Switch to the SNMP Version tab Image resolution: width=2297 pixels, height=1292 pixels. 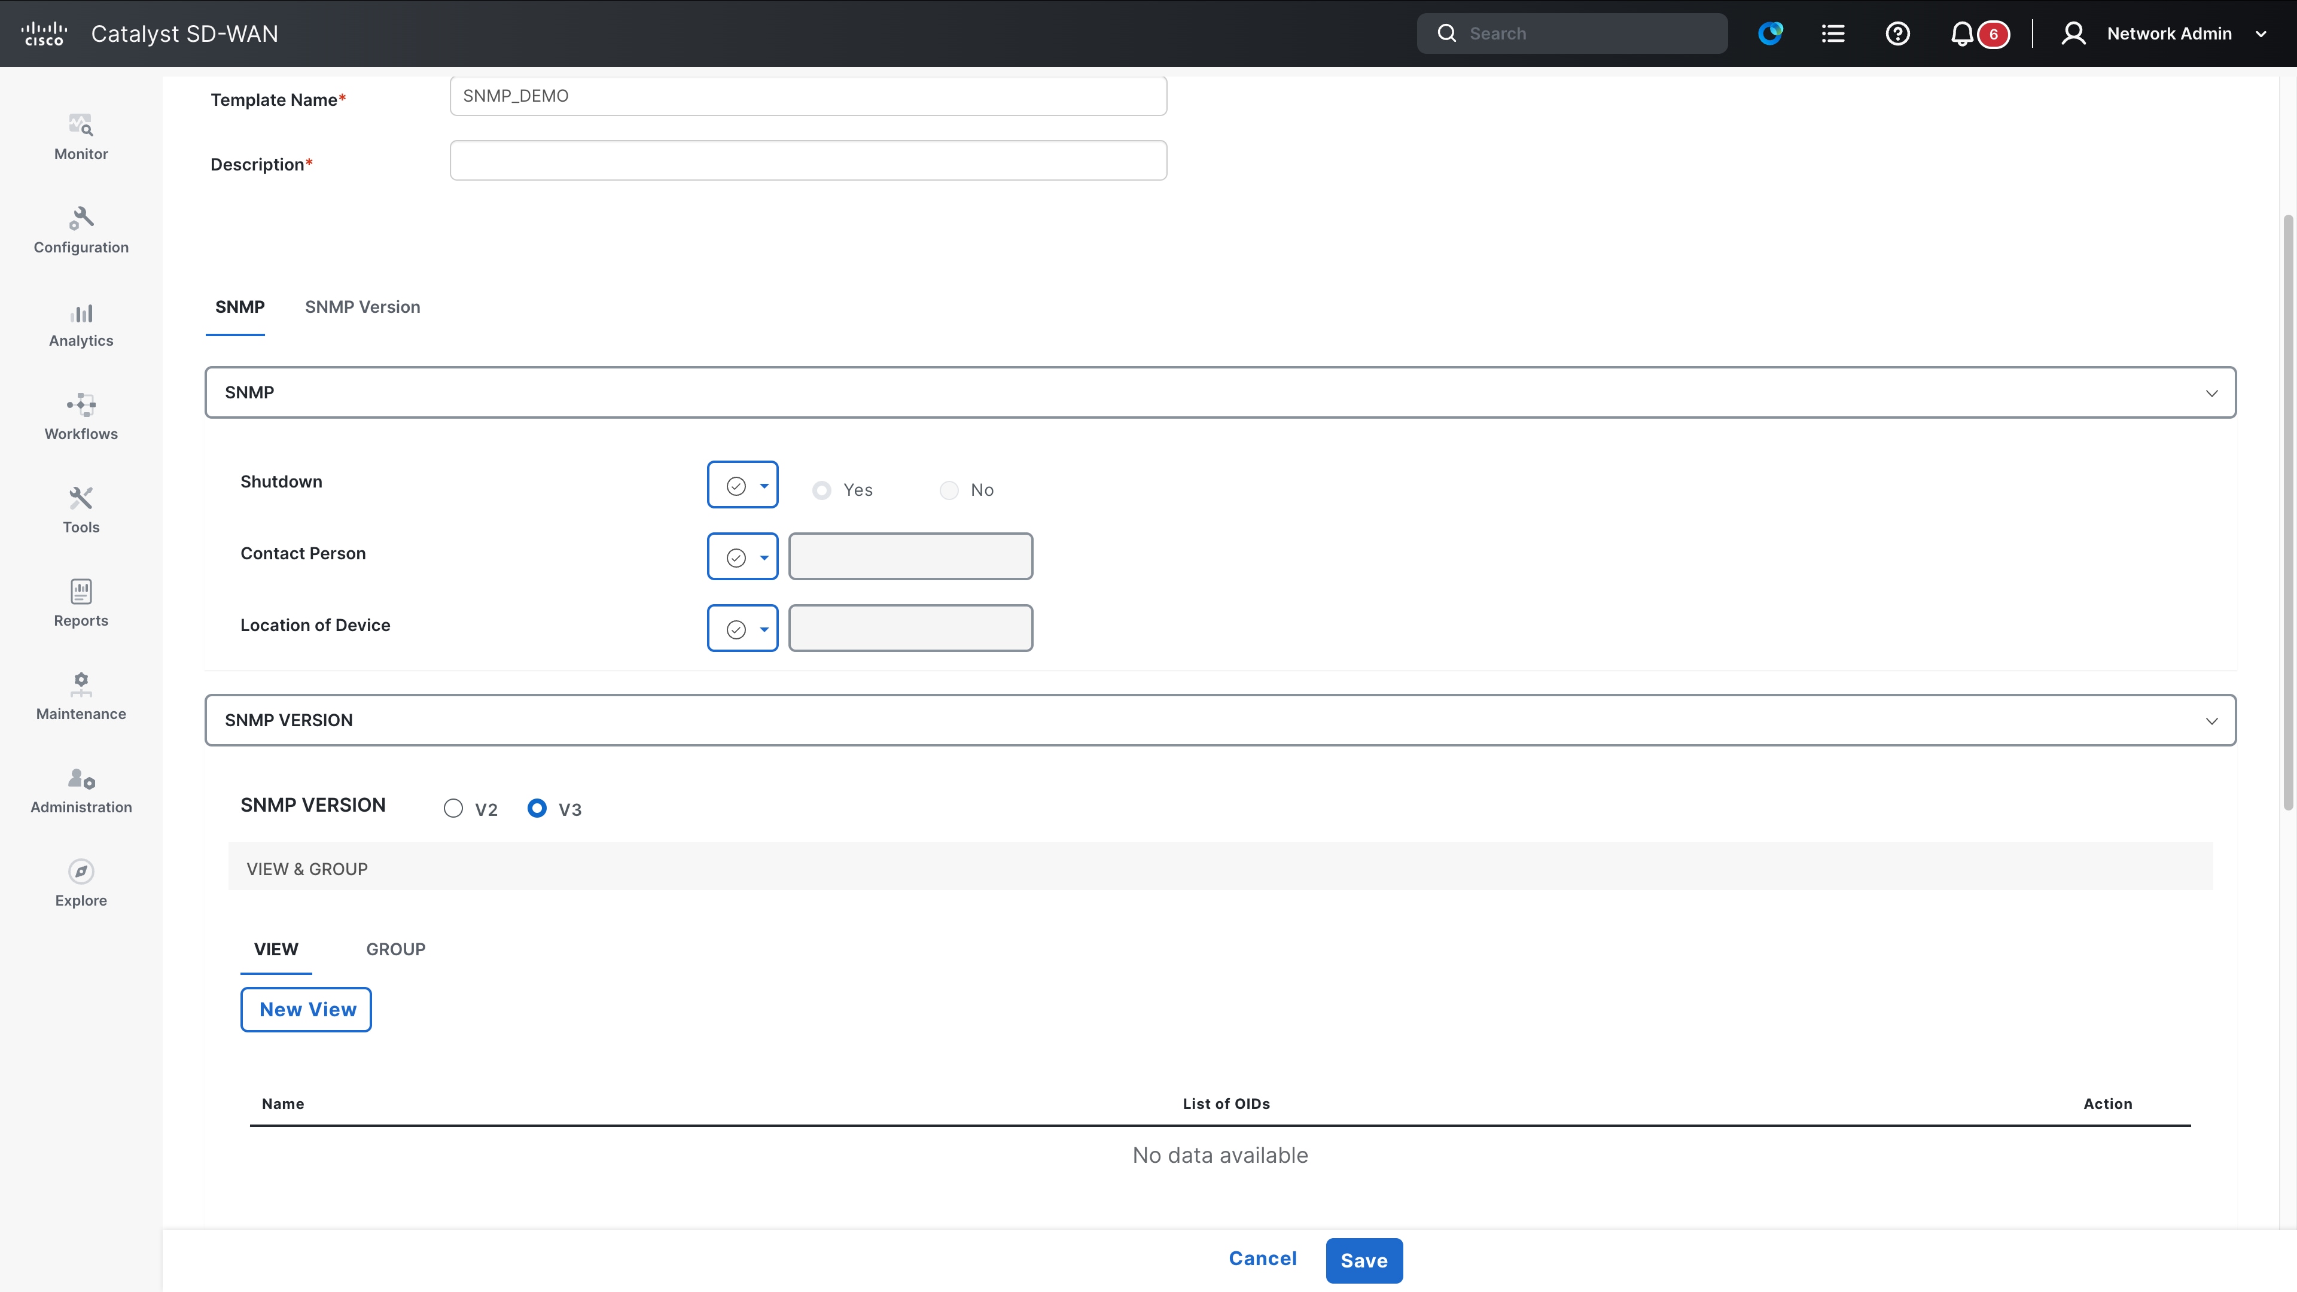pos(362,307)
